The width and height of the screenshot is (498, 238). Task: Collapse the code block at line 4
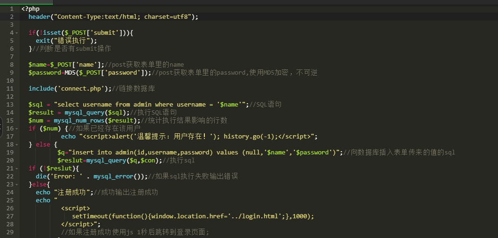(x=16, y=33)
